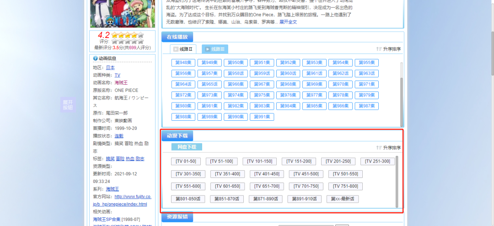Click the blue info icon beside 动画信息
This screenshot has width=494, height=226.
pyautogui.click(x=95, y=58)
